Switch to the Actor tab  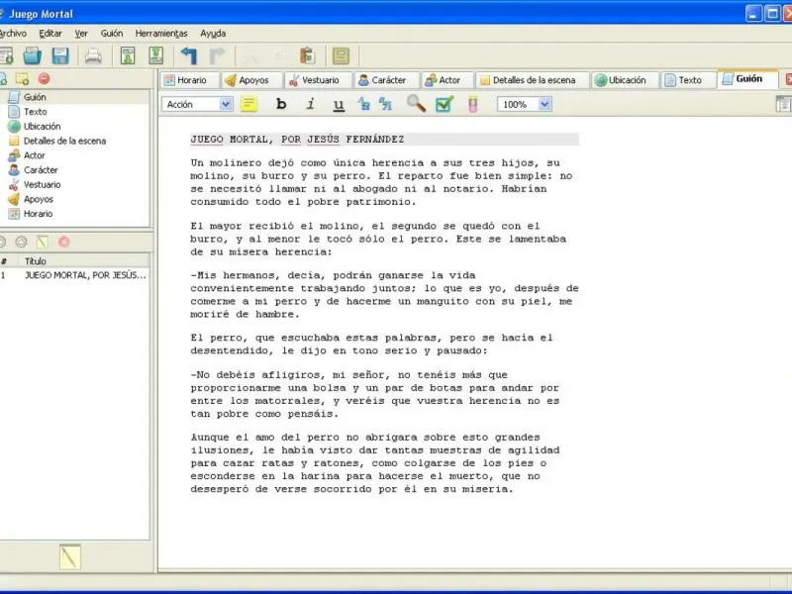[447, 80]
